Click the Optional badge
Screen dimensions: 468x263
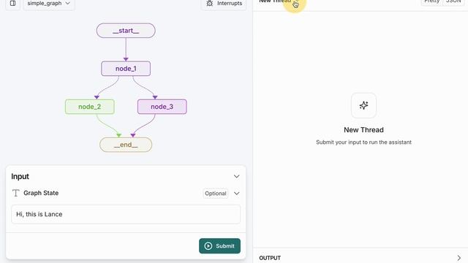tap(216, 194)
